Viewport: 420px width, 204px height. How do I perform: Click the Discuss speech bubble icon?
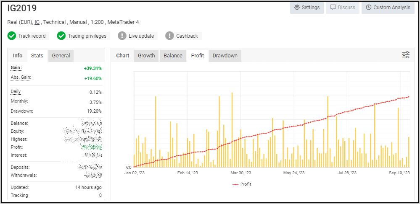[333, 8]
